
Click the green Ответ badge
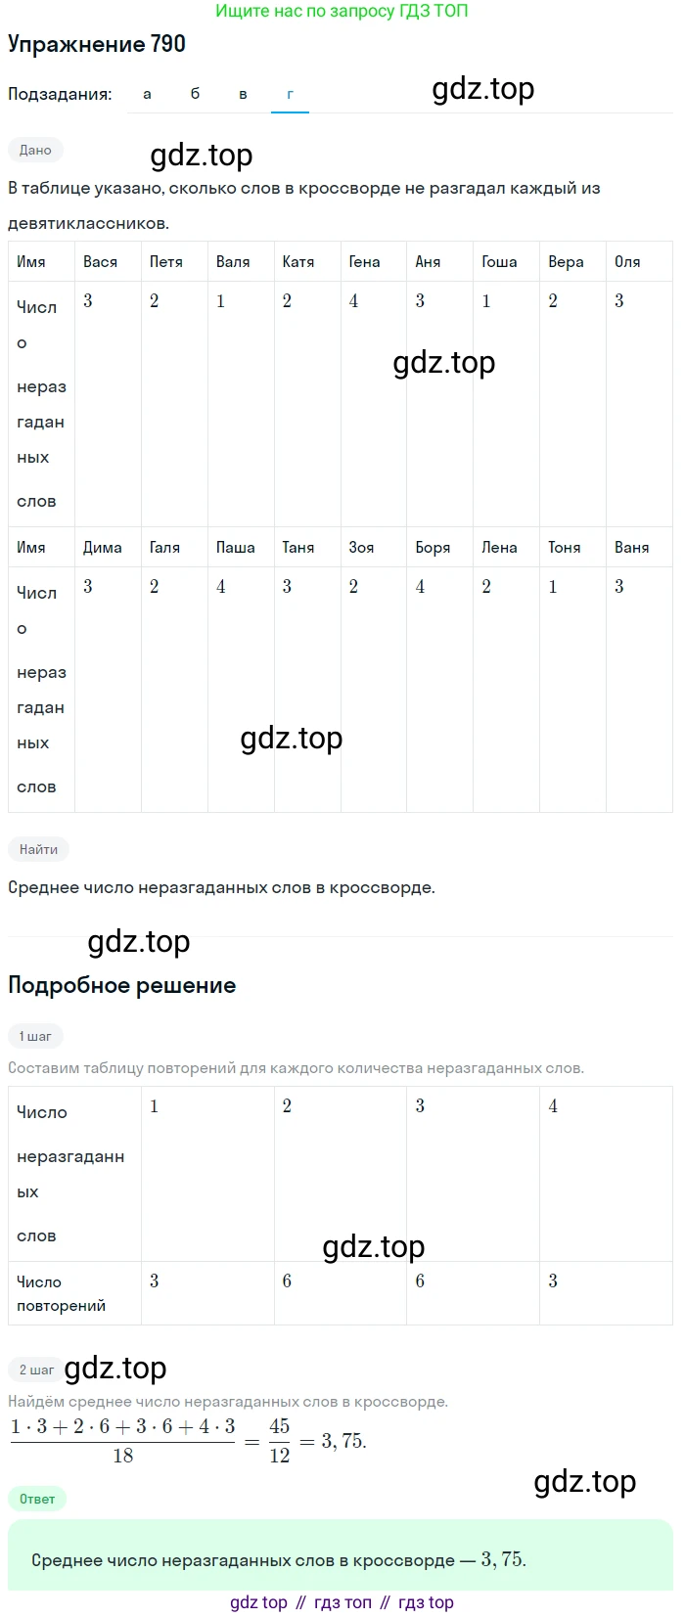point(37,1499)
